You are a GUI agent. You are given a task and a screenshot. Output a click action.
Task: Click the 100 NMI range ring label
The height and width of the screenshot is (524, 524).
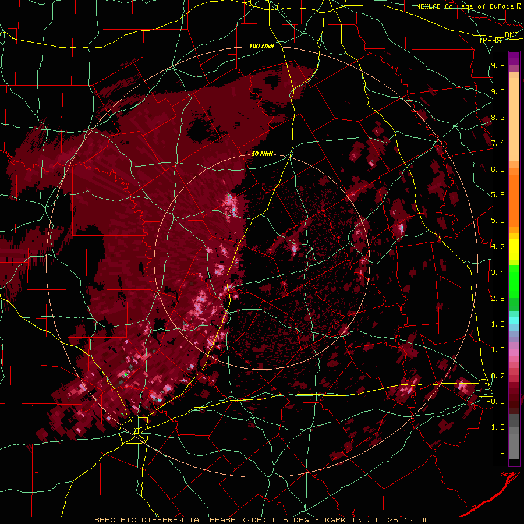click(261, 46)
